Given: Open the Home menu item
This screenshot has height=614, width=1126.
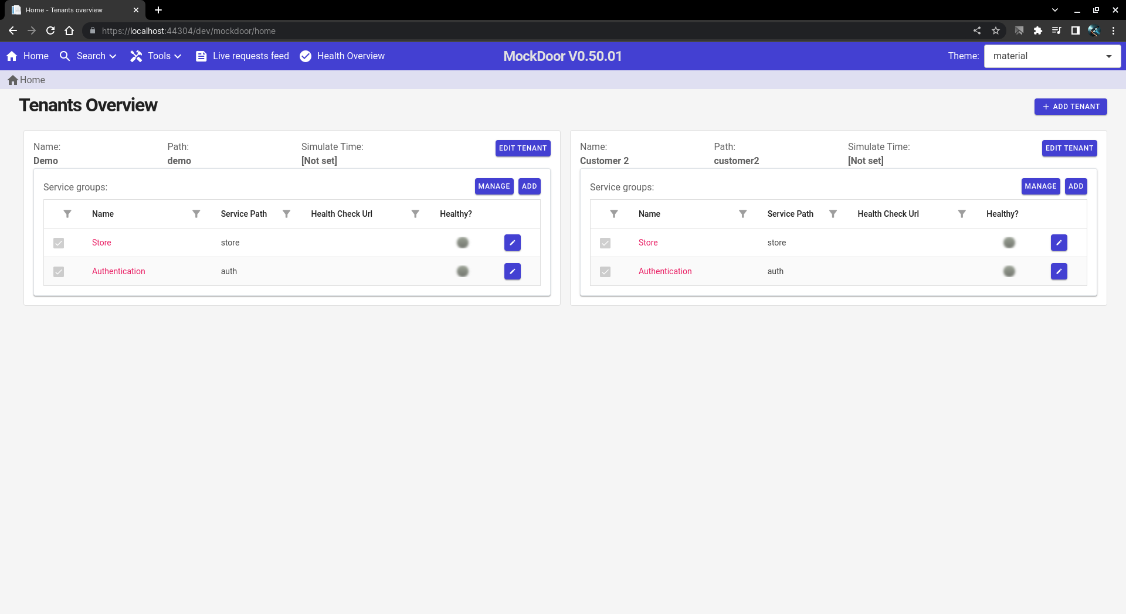Looking at the screenshot, I should click(x=28, y=56).
